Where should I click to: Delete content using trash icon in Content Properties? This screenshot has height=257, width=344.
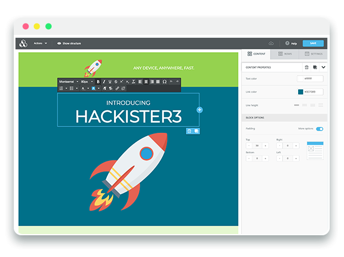[306, 67]
